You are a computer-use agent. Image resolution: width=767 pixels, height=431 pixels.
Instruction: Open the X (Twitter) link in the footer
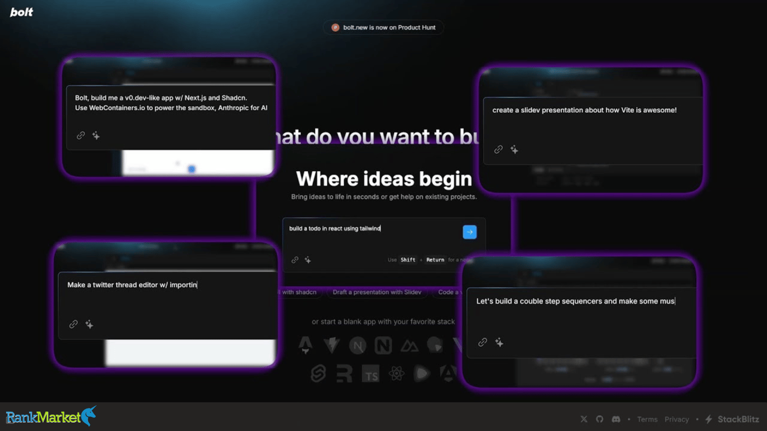point(584,419)
